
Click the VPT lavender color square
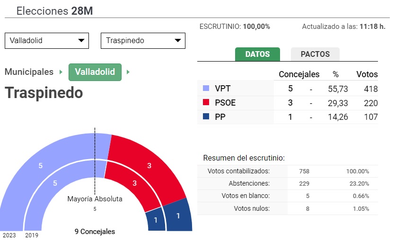(206, 88)
